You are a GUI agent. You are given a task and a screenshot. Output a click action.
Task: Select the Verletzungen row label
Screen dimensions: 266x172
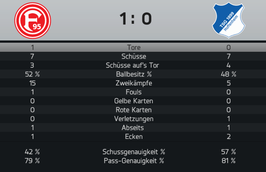(x=134, y=119)
